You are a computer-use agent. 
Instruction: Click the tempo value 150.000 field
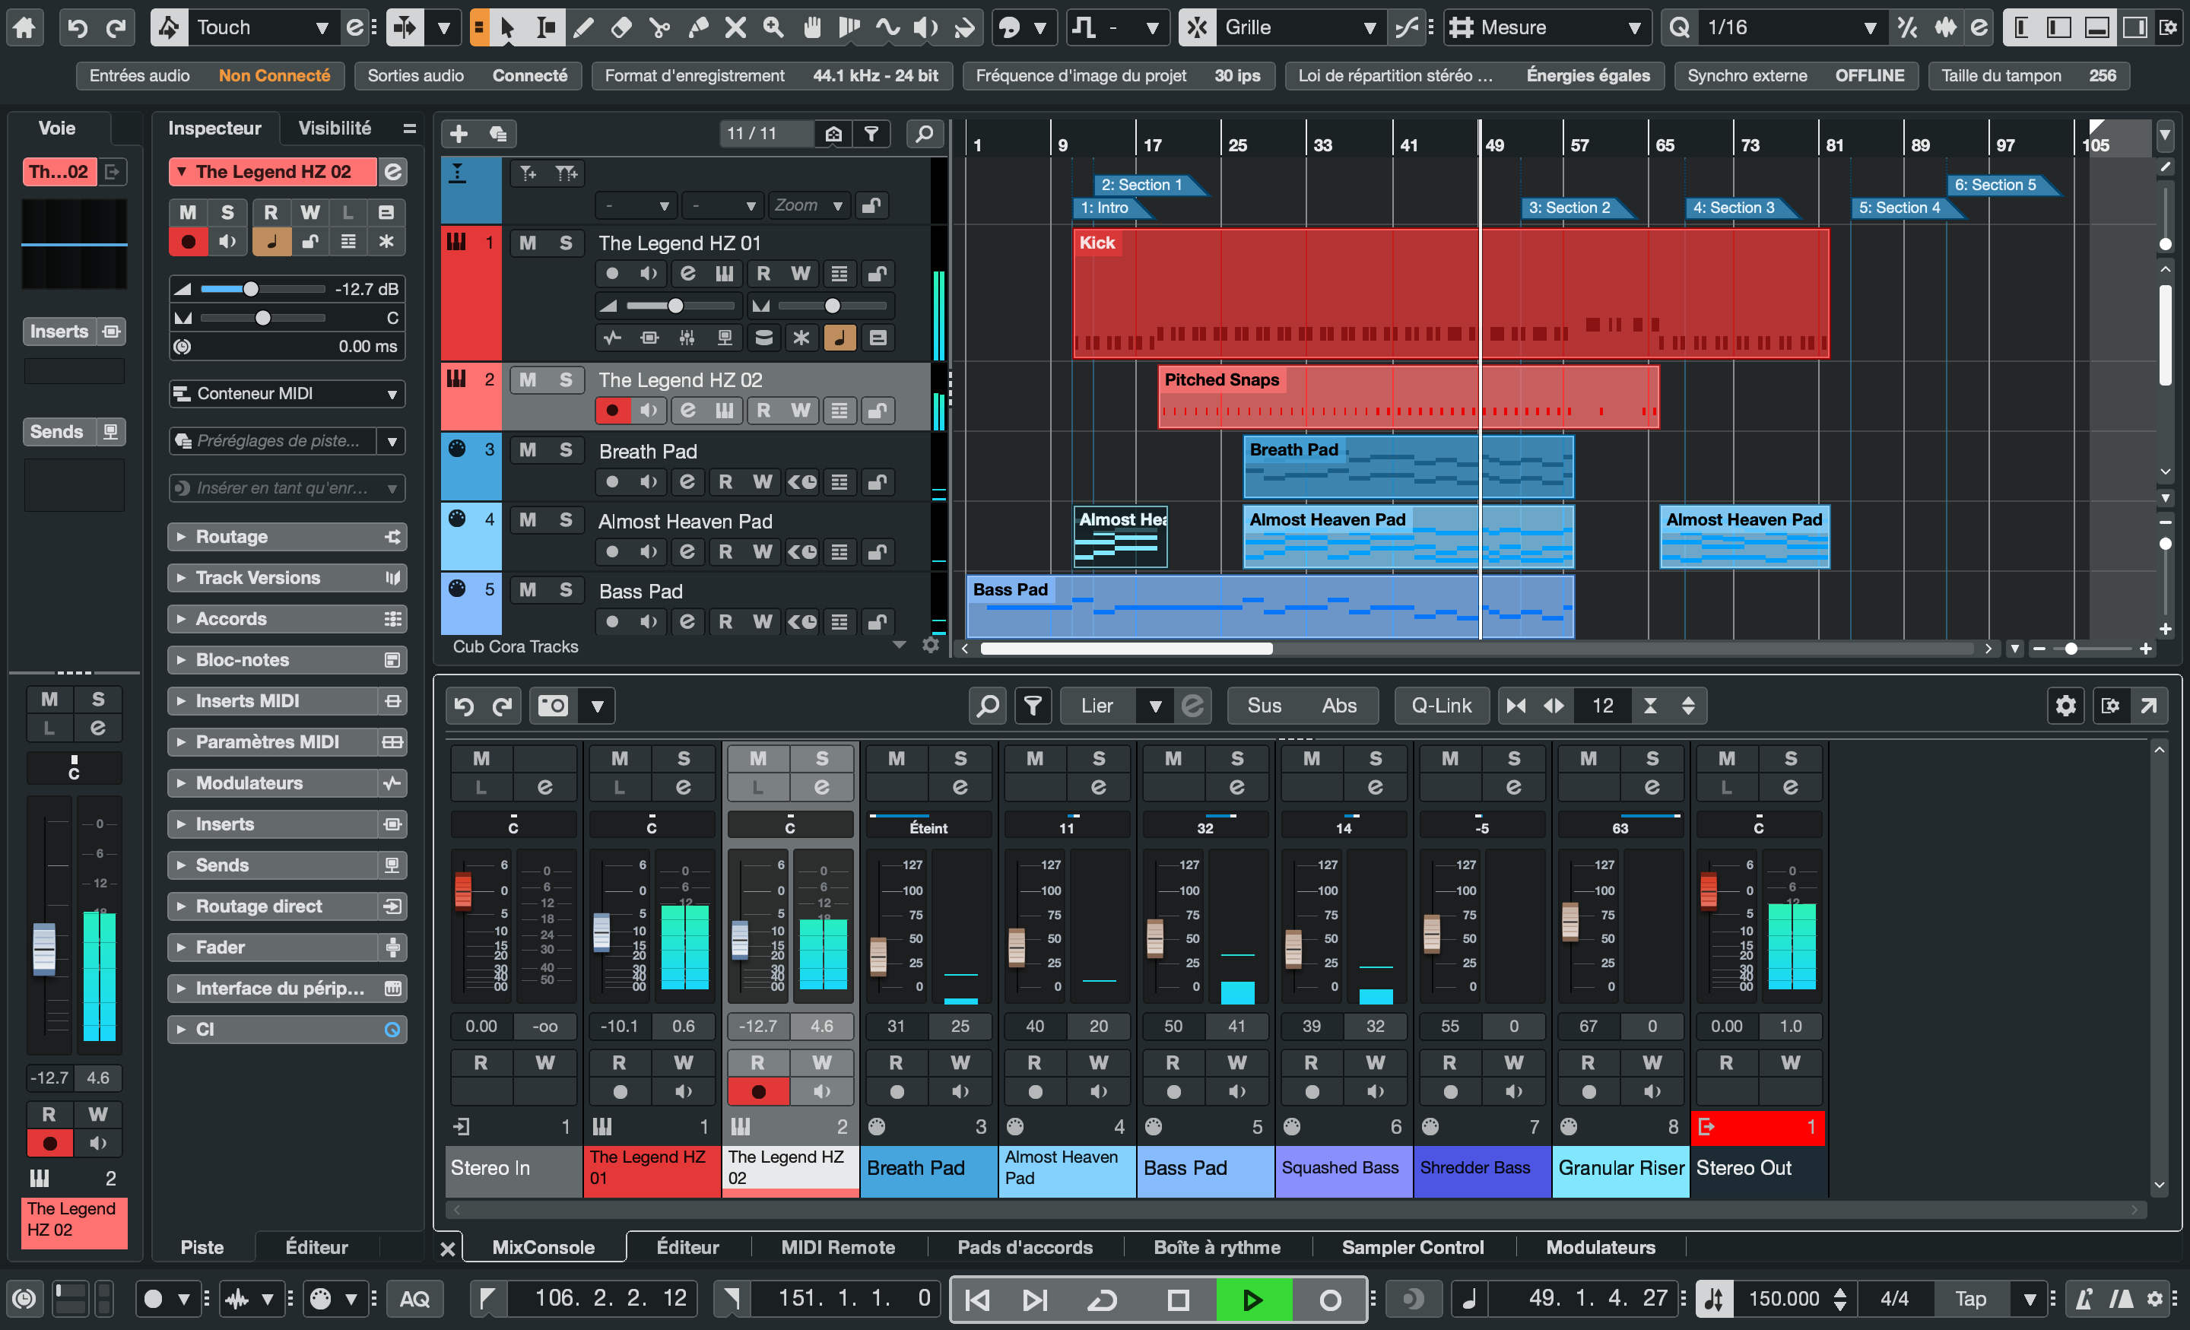point(1783,1299)
